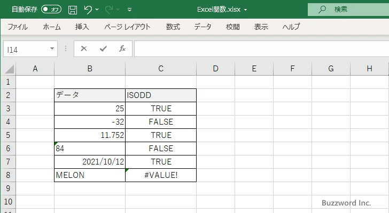Viewport: 389px width, 213px height.
Task: Click the formula bar Enter checkmark icon
Action: tap(103, 48)
